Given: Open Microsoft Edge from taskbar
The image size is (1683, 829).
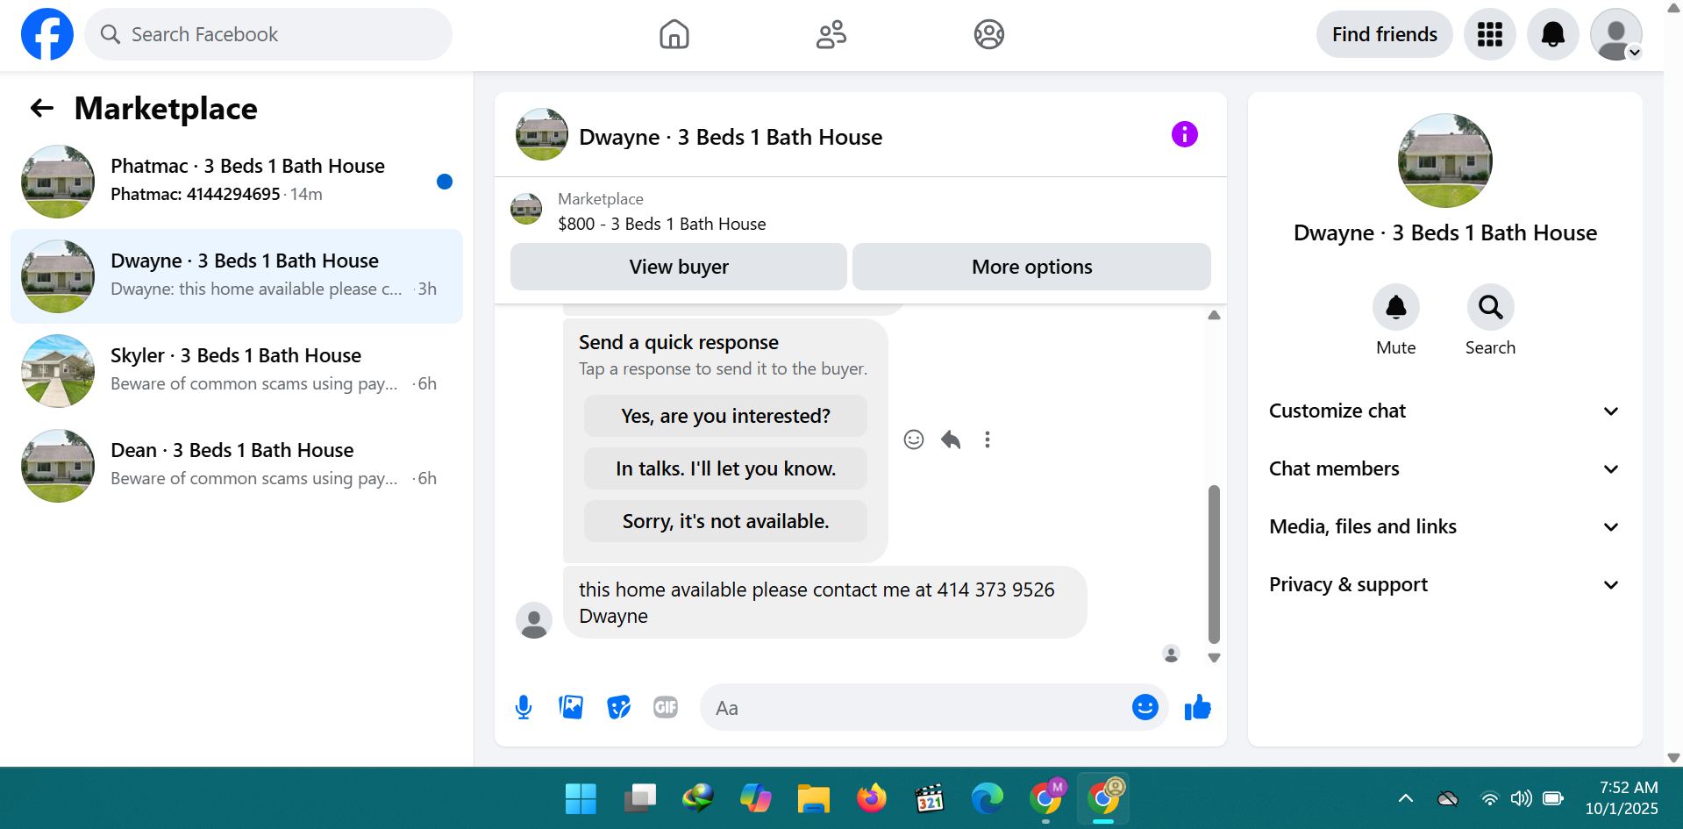Looking at the screenshot, I should (x=987, y=798).
